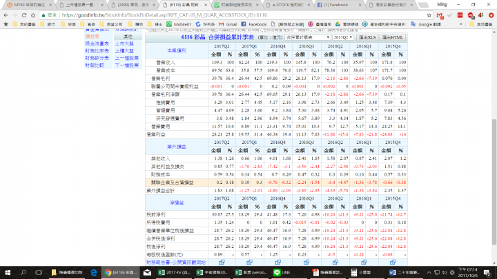Select the 每股稅後盈餘(元) row label
This screenshot has width=497, height=279.
[164, 254]
